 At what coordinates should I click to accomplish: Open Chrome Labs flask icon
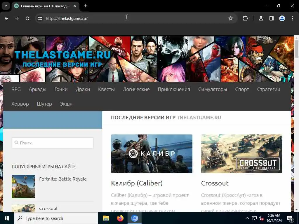coord(261,18)
